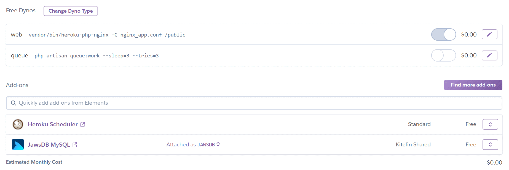Click Find more add-ons button

(x=473, y=85)
